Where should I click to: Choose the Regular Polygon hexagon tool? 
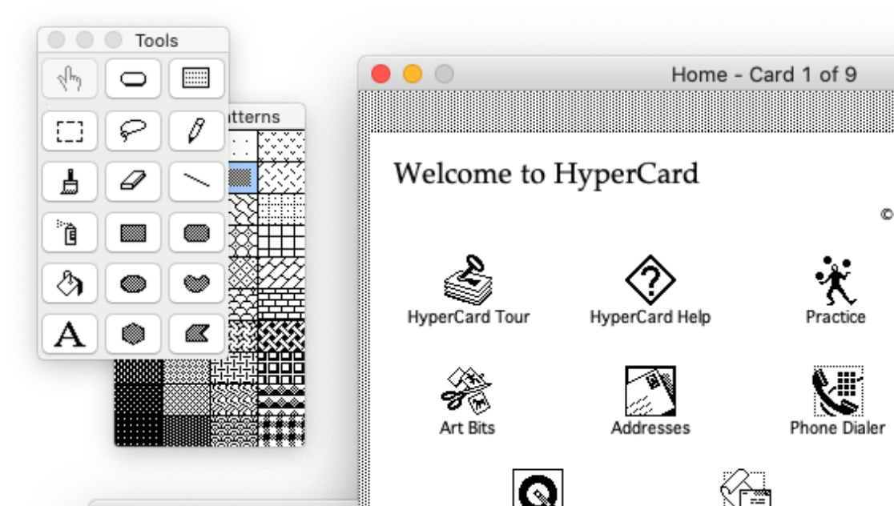tap(133, 334)
